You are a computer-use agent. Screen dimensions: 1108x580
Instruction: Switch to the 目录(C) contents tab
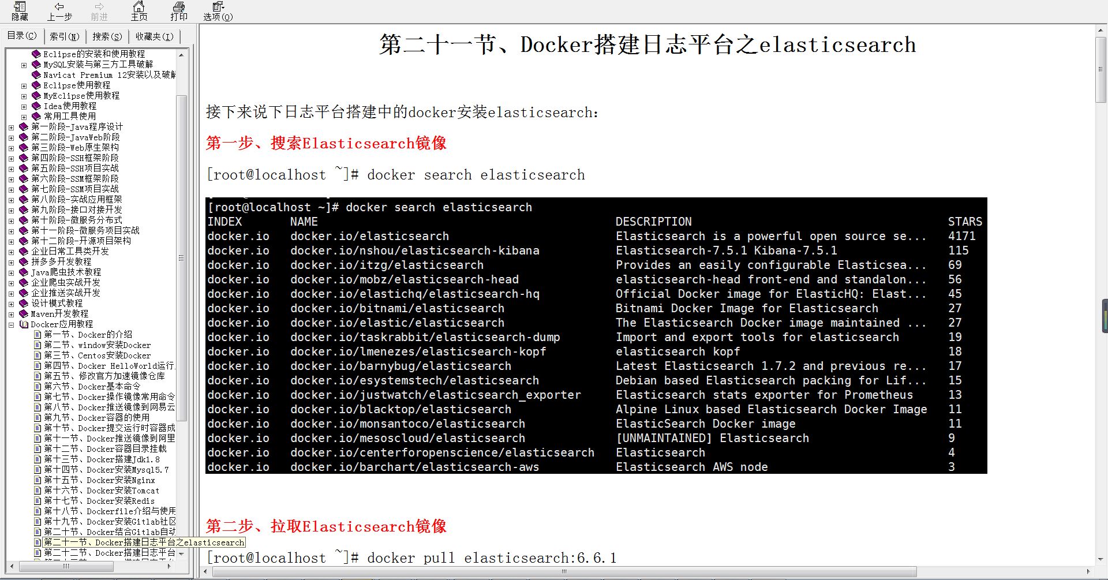[22, 36]
